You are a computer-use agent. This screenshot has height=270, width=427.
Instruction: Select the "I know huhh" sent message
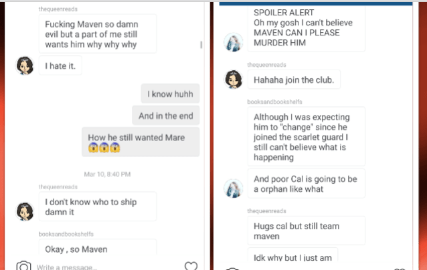170,94
